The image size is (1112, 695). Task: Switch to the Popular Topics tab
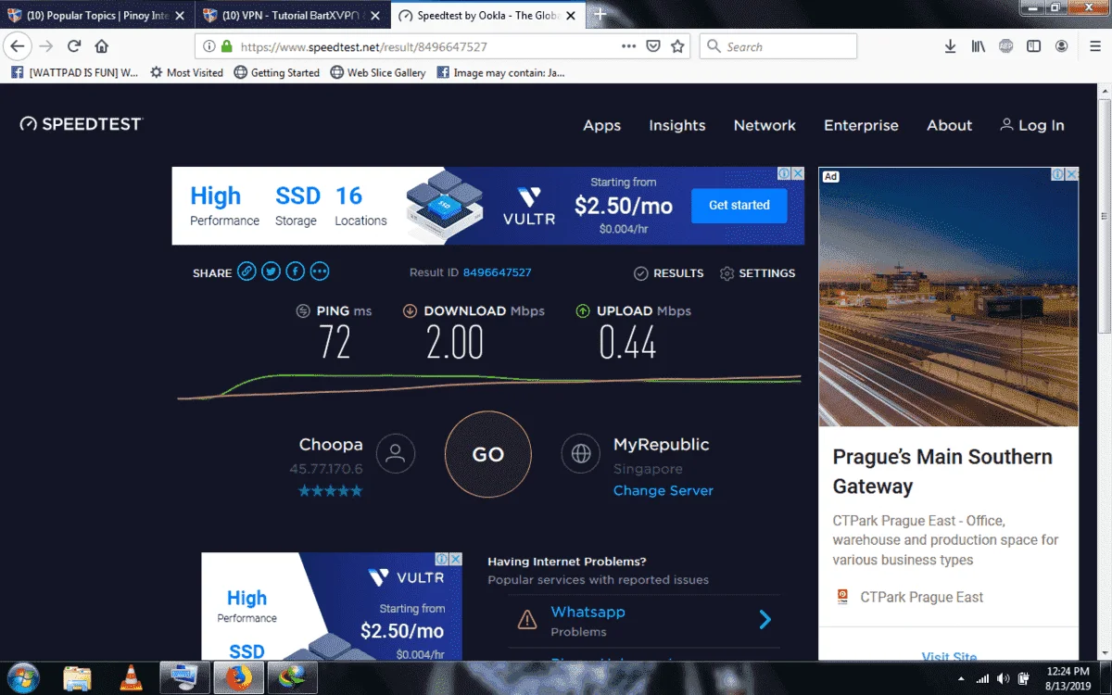coord(95,15)
